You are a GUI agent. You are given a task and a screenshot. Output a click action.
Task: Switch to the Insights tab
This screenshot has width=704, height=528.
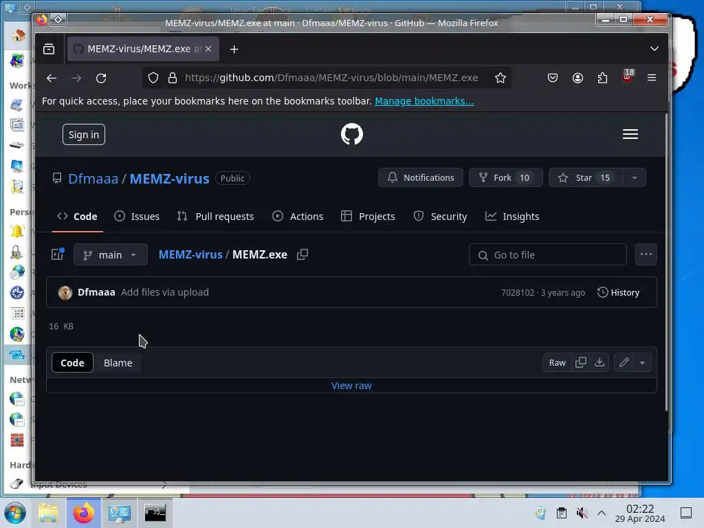(511, 217)
